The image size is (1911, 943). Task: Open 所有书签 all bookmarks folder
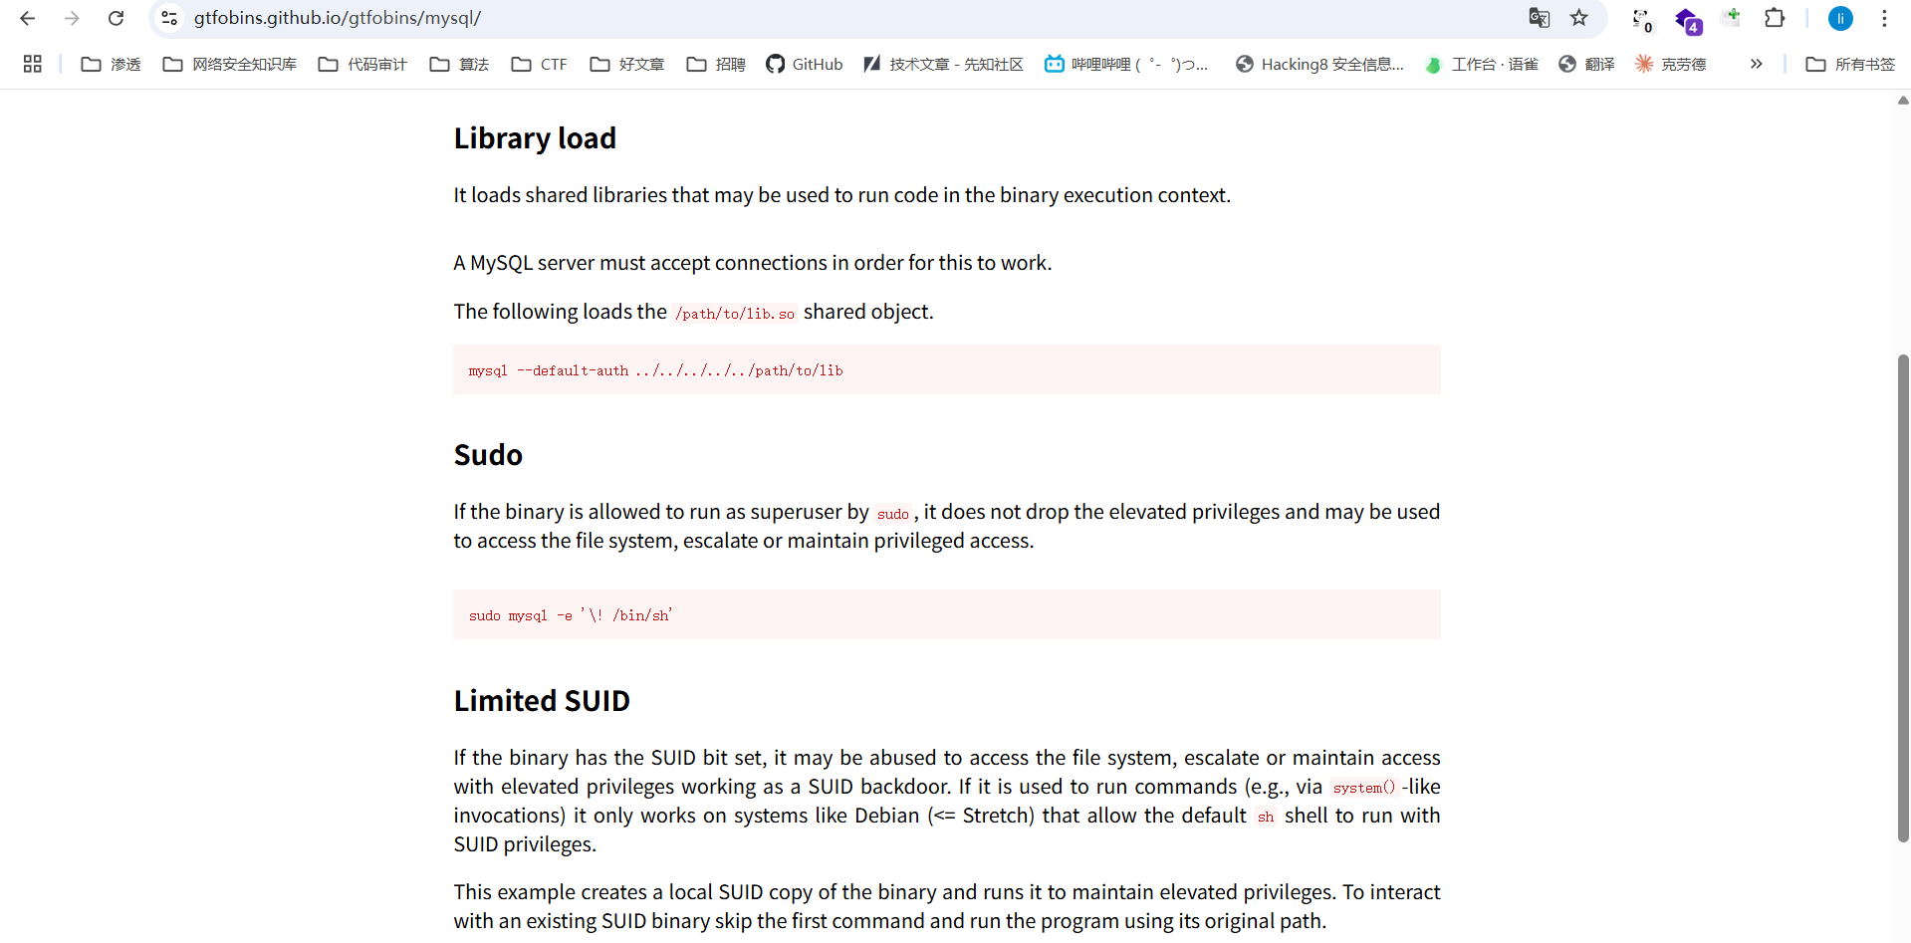click(x=1850, y=64)
